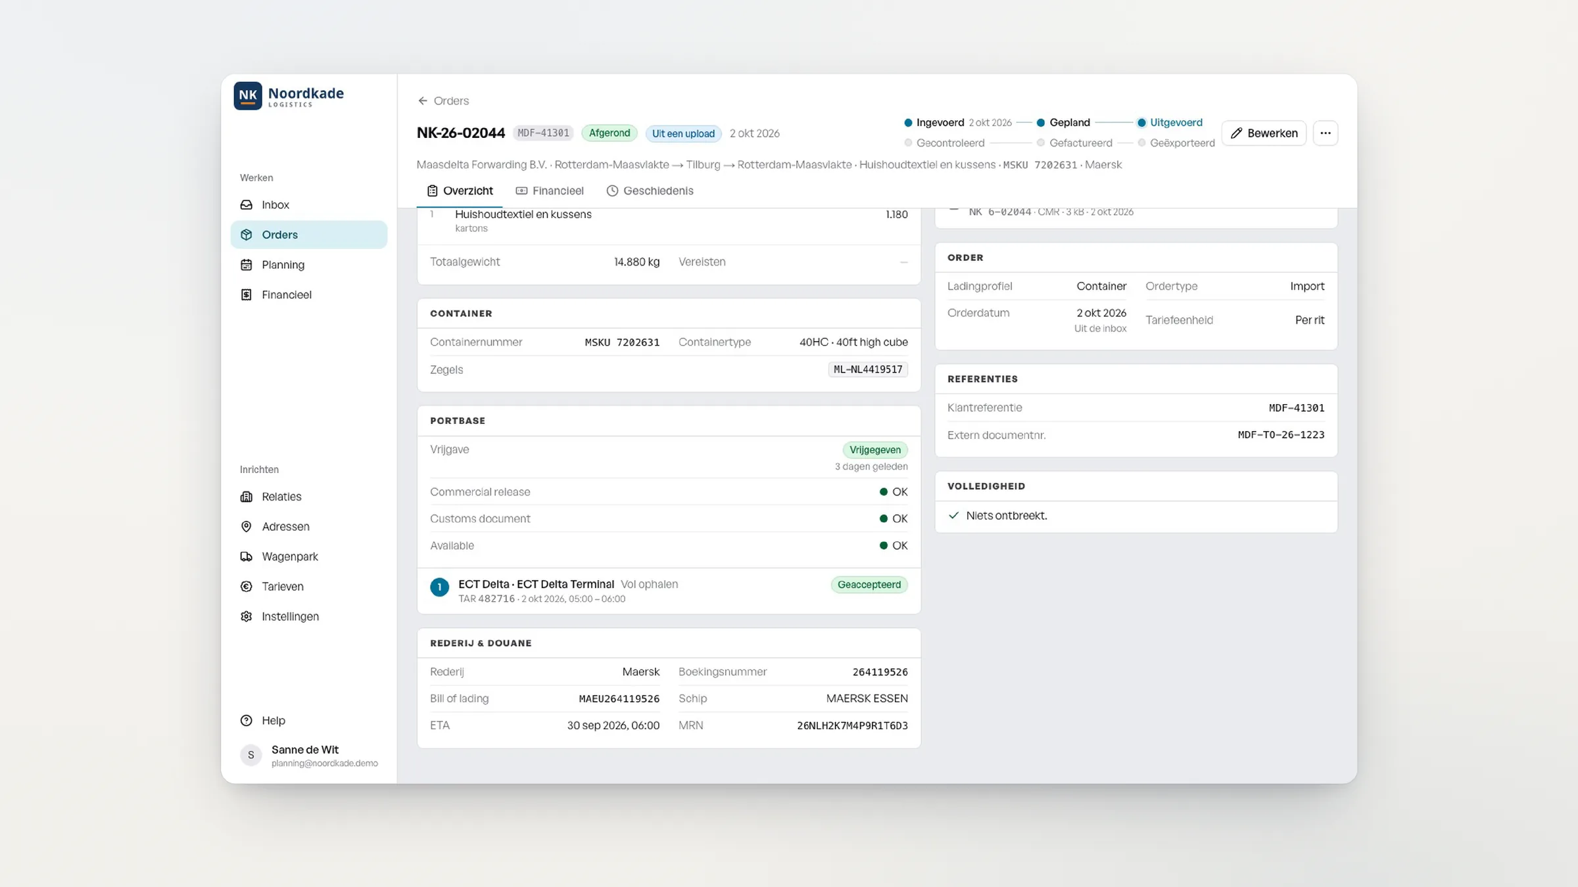Open Wagenpark in the sidebar
Screen dimensions: 1578x887
(x=309, y=557)
